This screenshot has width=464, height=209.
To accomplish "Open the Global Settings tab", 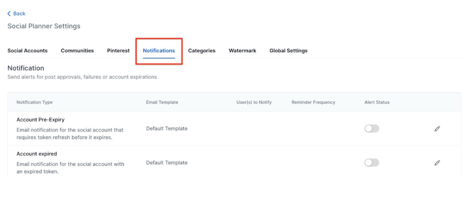I will pyautogui.click(x=288, y=51).
